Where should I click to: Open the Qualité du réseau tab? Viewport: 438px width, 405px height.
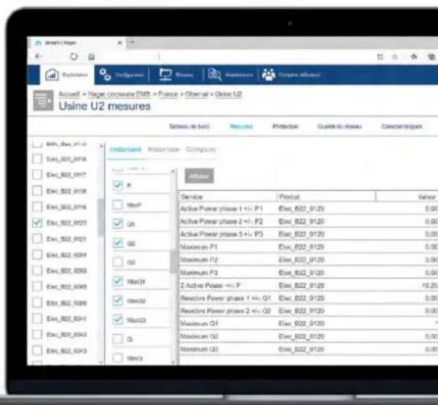coord(339,126)
